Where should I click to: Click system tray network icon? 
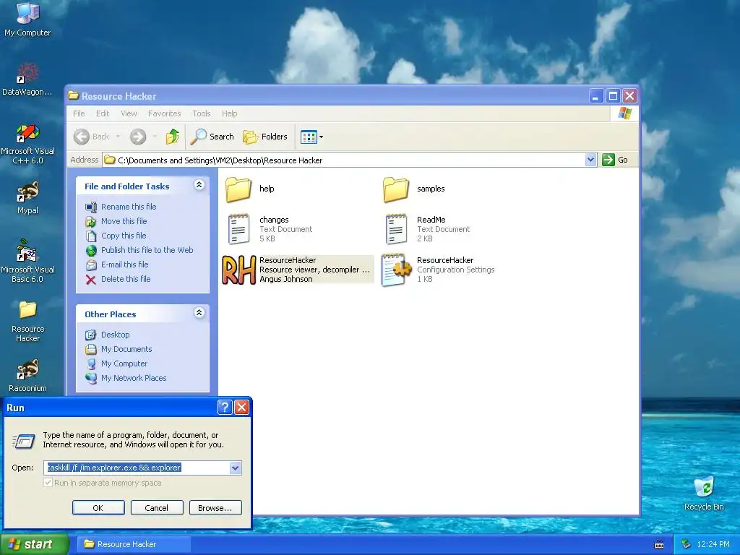point(687,544)
